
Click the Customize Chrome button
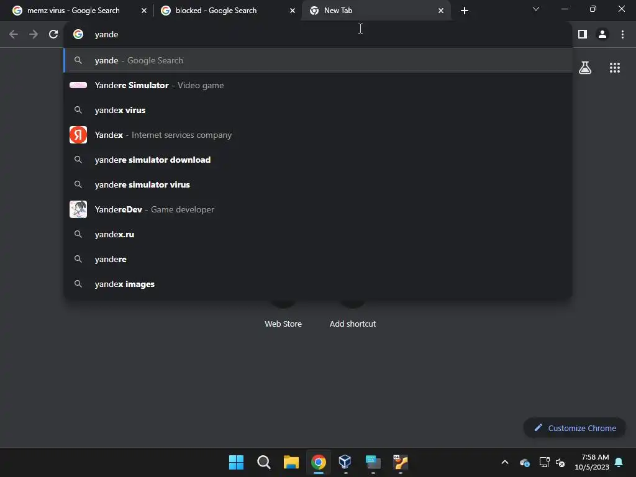[575, 428]
